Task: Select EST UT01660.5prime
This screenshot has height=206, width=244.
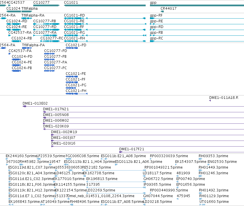Action: (x=214, y=202)
